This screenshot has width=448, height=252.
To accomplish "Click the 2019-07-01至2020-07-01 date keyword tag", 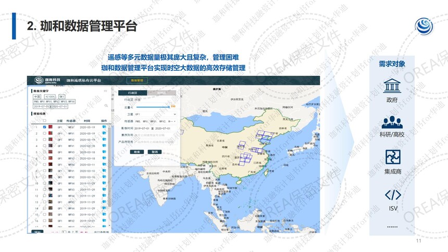I will [51, 106].
